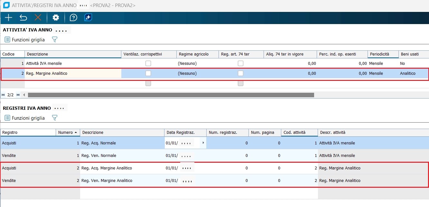
Task: Toggle Reg. art. 74 ter checkbox for Reg. Margine Analitico
Action: point(240,73)
